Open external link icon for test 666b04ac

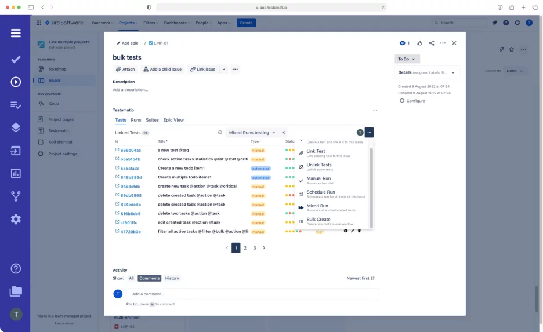(117, 150)
